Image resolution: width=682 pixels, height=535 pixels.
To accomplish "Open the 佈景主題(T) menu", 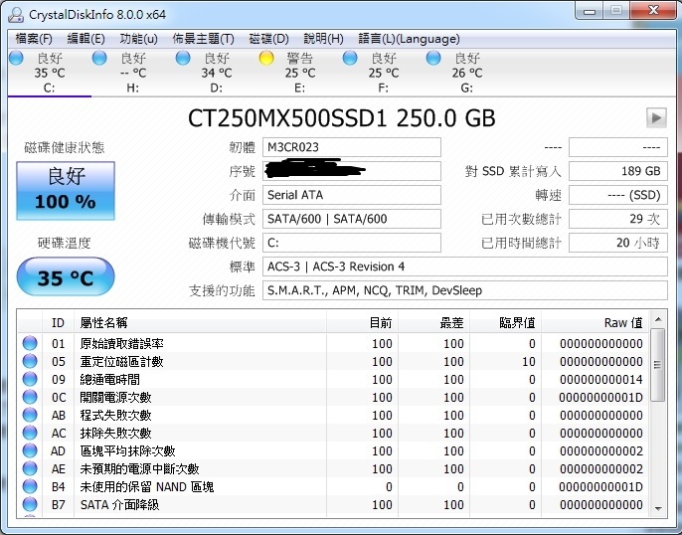I will pos(203,39).
